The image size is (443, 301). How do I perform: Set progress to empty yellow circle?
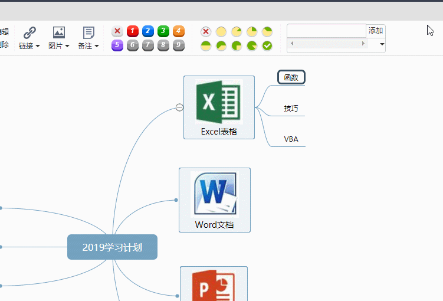pos(221,32)
